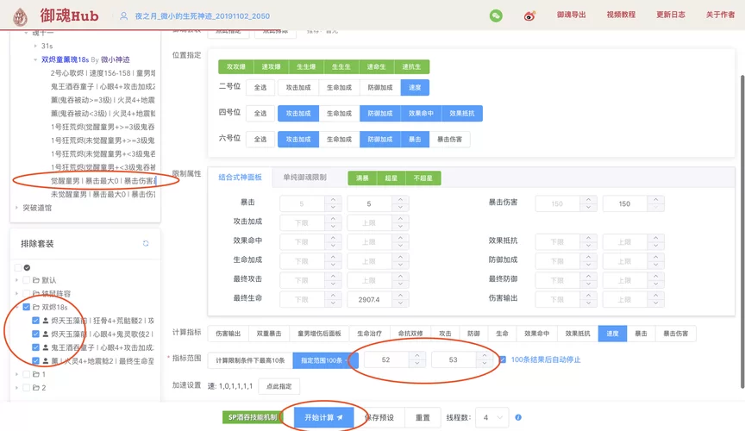The width and height of the screenshot is (745, 431).
Task: Click 重置 button
Action: click(423, 418)
